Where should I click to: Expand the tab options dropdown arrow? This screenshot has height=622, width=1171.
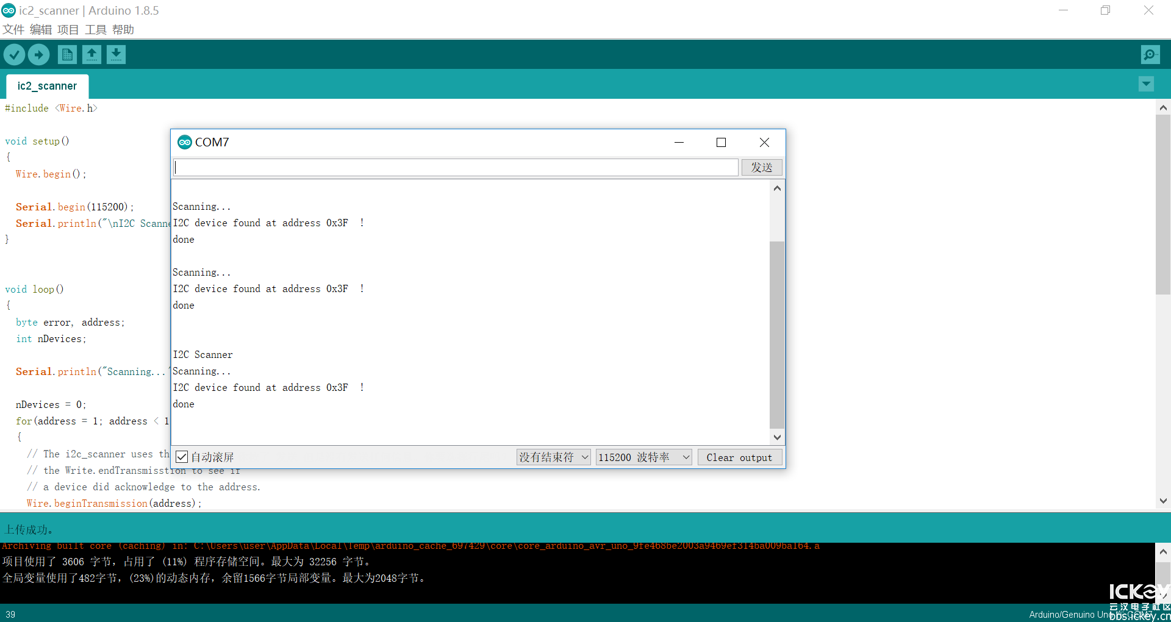pos(1146,84)
